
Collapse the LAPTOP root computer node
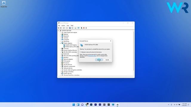[x=58, y=31]
